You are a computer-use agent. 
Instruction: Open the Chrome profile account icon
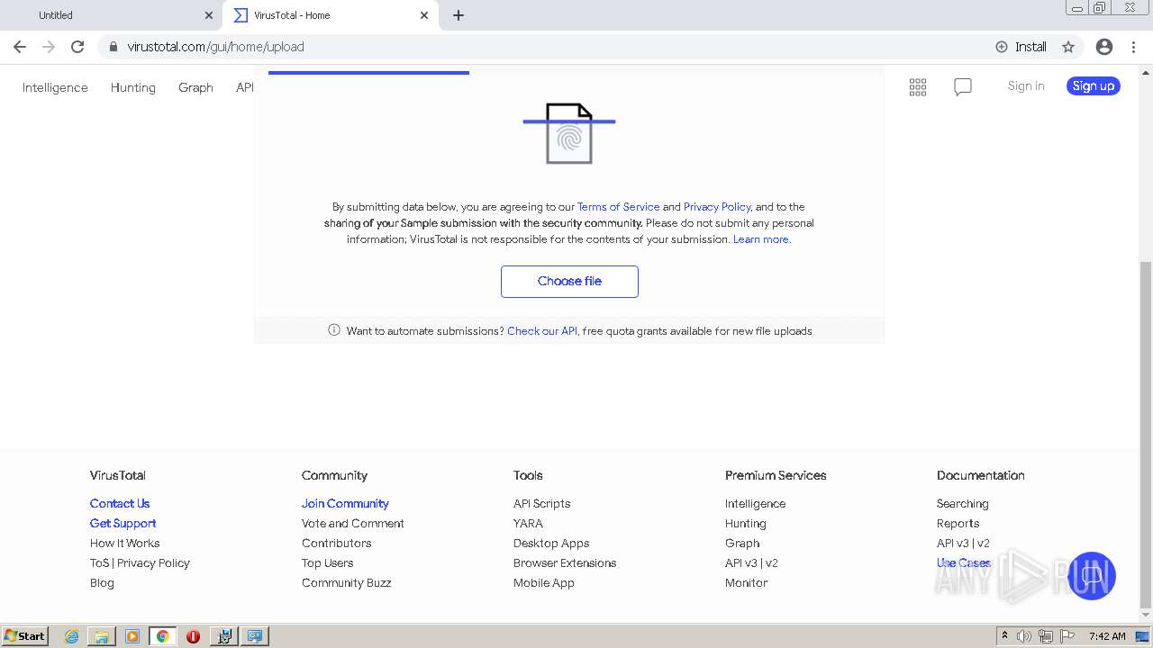1104,47
